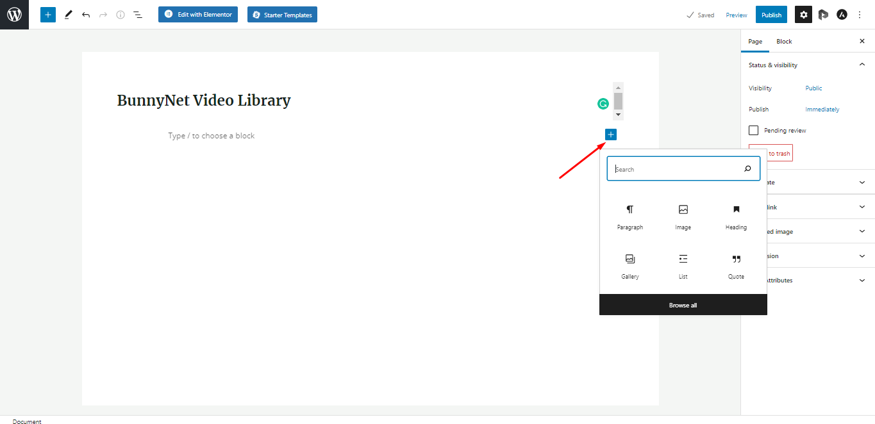Image resolution: width=875 pixels, height=424 pixels.
Task: Undo the last change
Action: [x=86, y=14]
